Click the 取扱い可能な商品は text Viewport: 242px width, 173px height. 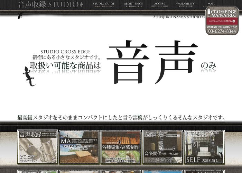click(65, 65)
